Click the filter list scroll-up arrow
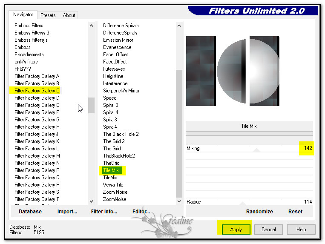This screenshot has width=325, height=244. pos(179,26)
